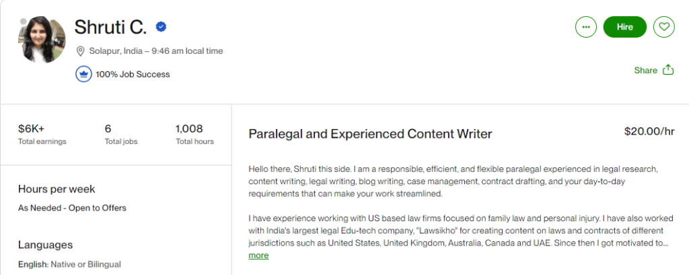Click the Shruti C. profile name

coord(110,27)
